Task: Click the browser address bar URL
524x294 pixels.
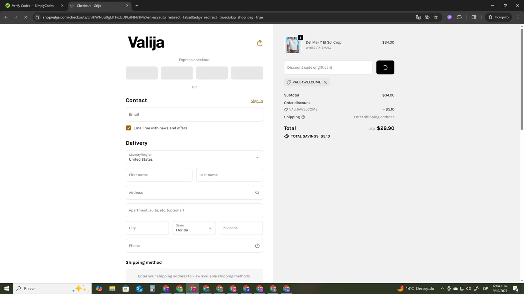Action: tap(153, 17)
